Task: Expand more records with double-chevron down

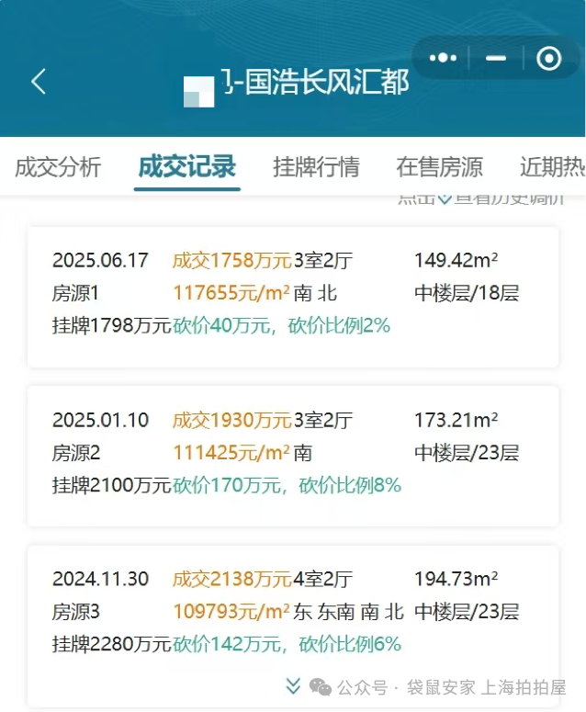Action: 293,685
